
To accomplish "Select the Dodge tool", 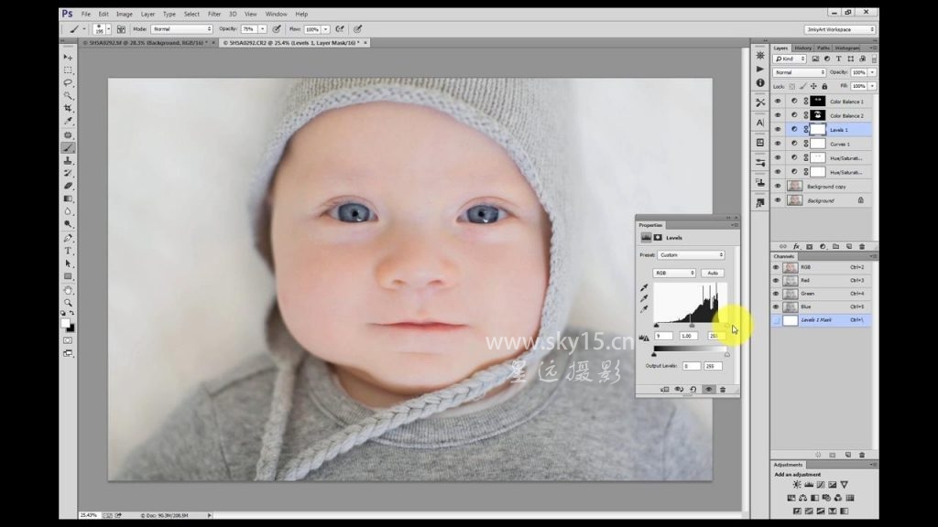I will tap(68, 224).
